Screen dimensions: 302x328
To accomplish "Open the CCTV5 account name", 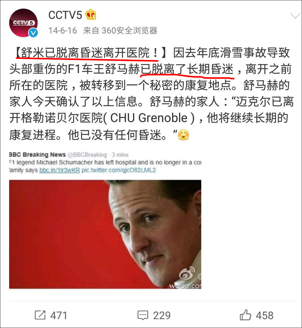I will [65, 15].
